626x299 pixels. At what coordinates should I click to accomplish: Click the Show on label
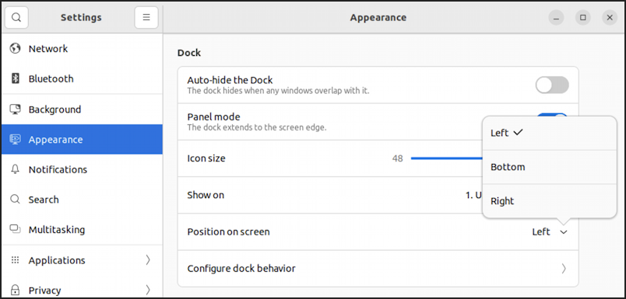206,195
